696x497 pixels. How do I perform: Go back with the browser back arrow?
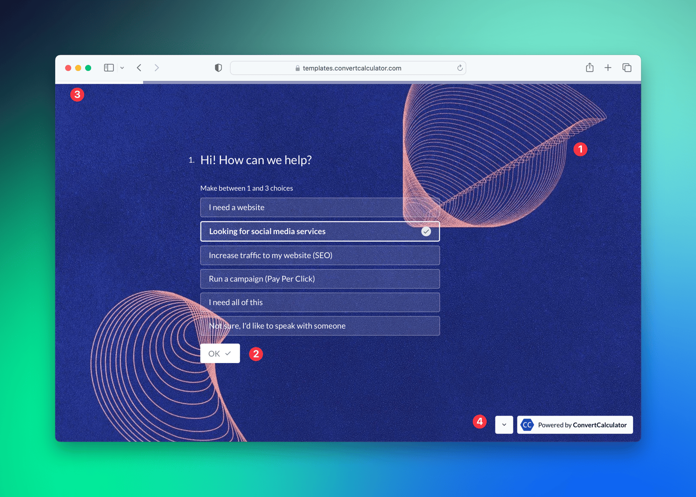point(139,68)
